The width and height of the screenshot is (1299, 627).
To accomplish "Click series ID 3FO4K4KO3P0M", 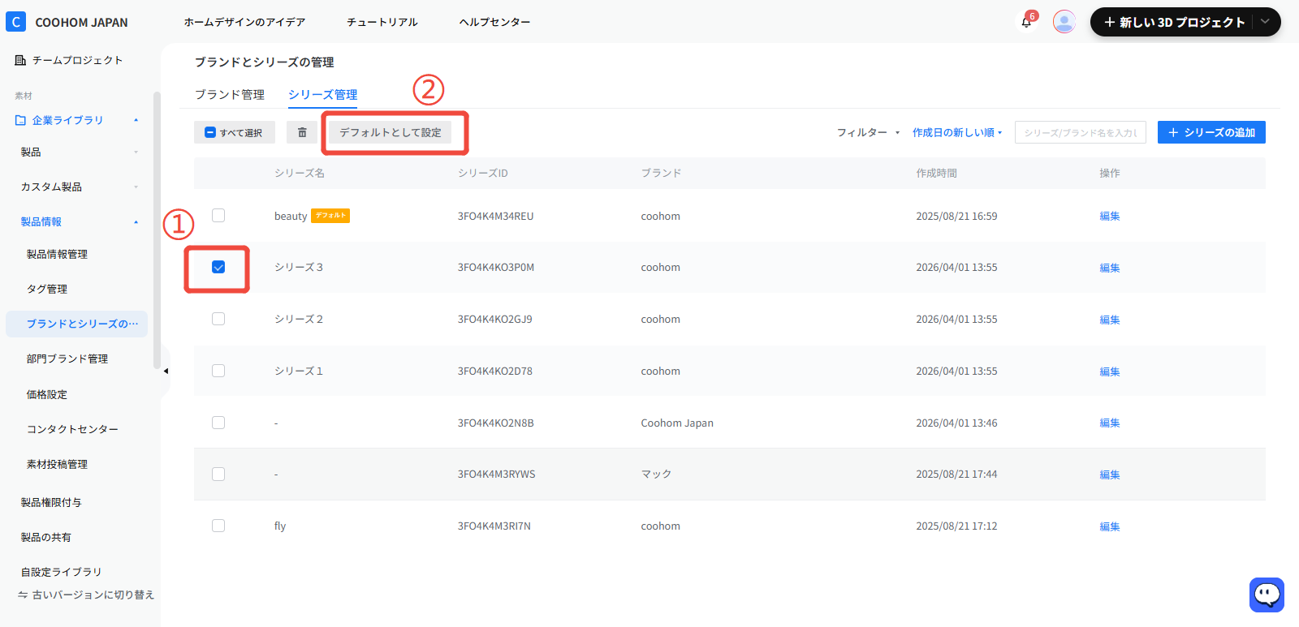I will pyautogui.click(x=495, y=267).
